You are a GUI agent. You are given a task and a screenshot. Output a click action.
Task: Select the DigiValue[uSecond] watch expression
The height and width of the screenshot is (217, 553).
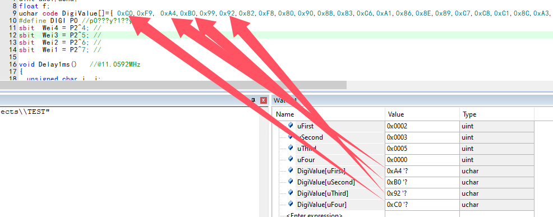326,182
